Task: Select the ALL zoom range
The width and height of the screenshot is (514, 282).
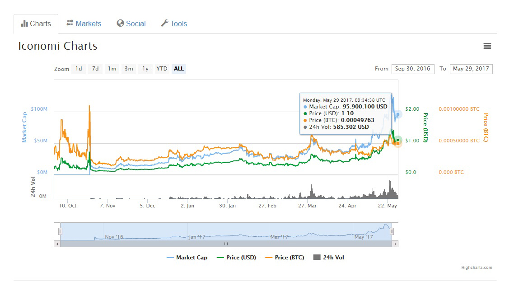Action: tap(179, 69)
